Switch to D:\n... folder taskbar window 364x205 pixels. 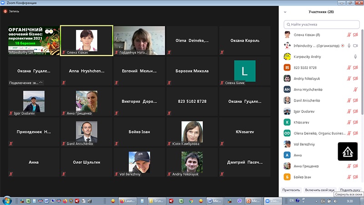[157, 201]
